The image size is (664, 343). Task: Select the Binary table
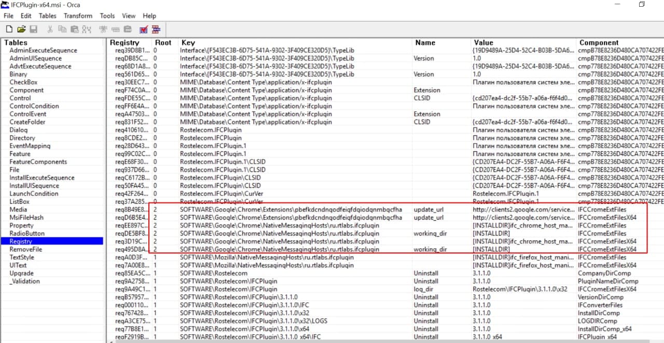18,74
